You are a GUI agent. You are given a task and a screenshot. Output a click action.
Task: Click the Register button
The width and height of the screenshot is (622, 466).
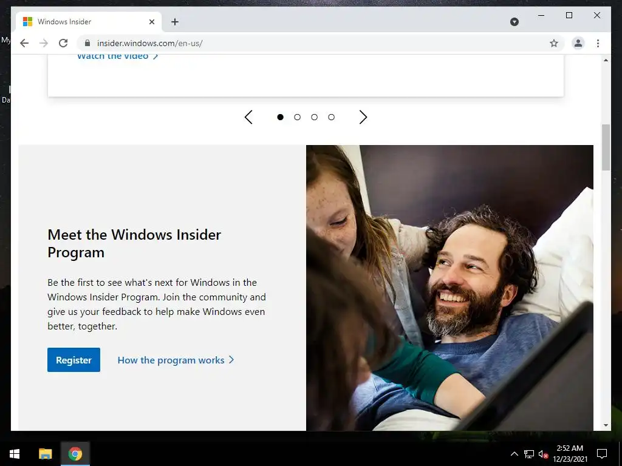pos(73,360)
